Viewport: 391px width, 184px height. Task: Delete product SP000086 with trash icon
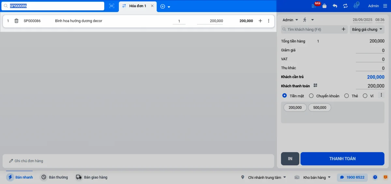[x=16, y=21]
